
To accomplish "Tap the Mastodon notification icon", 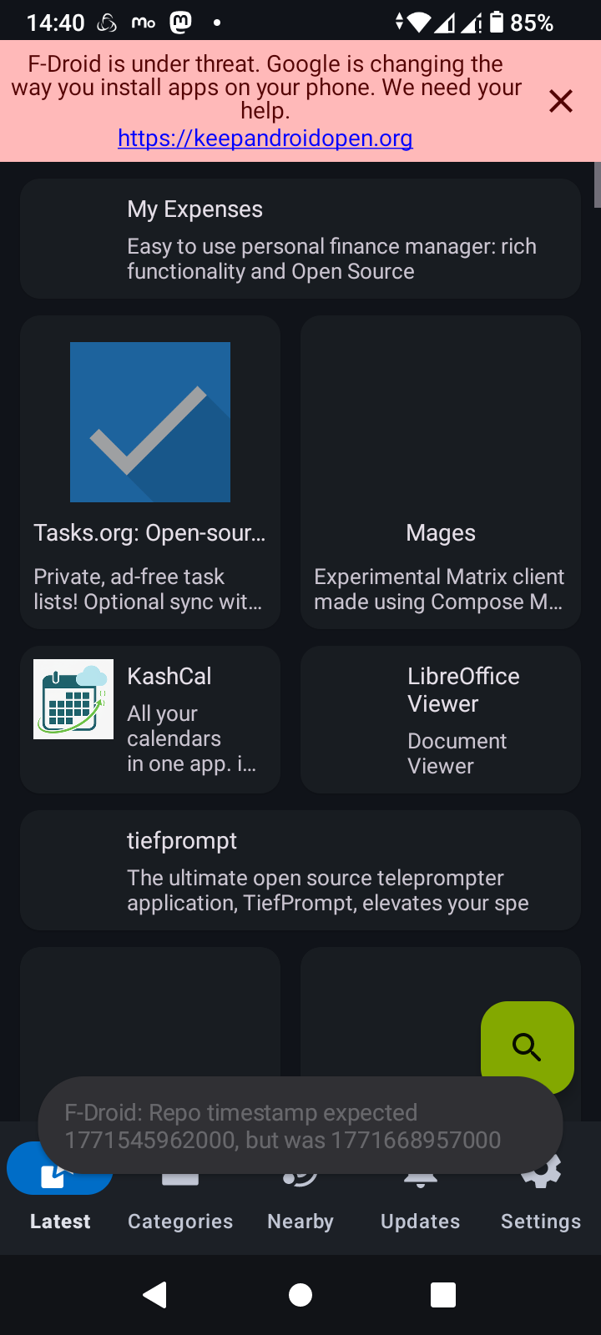I will (181, 23).
